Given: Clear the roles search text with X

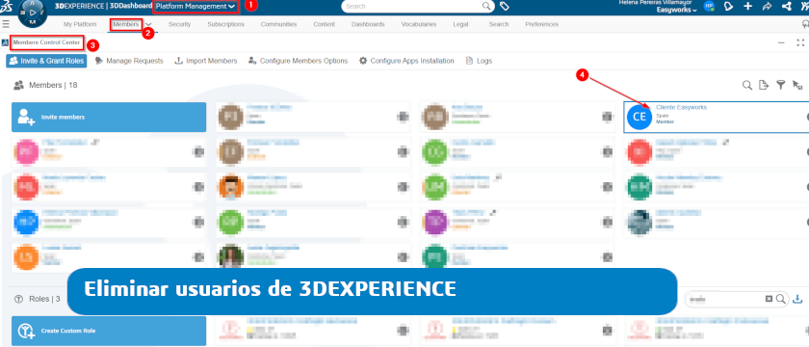Looking at the screenshot, I should 769,299.
